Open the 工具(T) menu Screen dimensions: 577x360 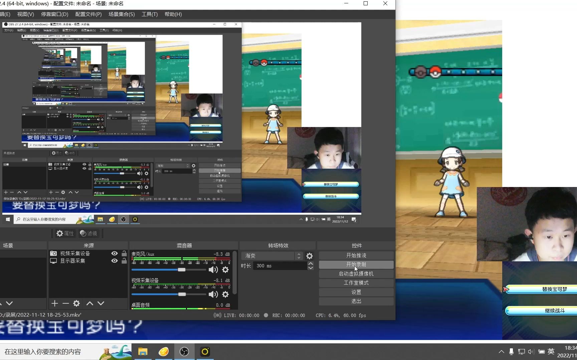tap(150, 14)
